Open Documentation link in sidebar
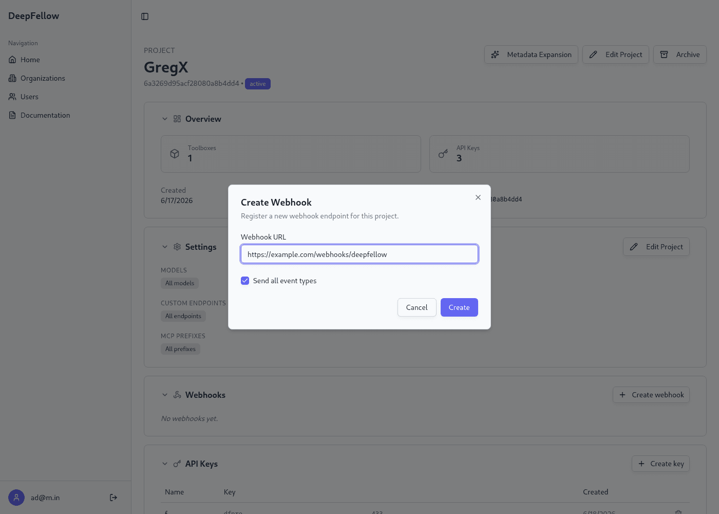 [x=65, y=115]
